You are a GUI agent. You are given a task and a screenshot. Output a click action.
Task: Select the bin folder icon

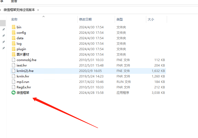[x=14, y=27]
